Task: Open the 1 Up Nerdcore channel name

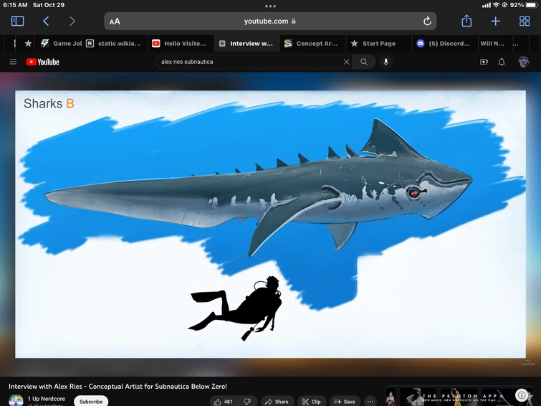Action: pos(47,399)
